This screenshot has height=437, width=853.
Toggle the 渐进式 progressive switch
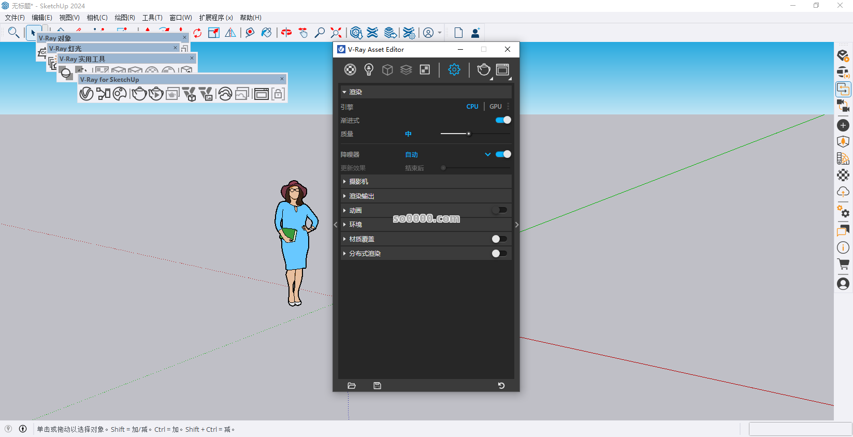(503, 120)
